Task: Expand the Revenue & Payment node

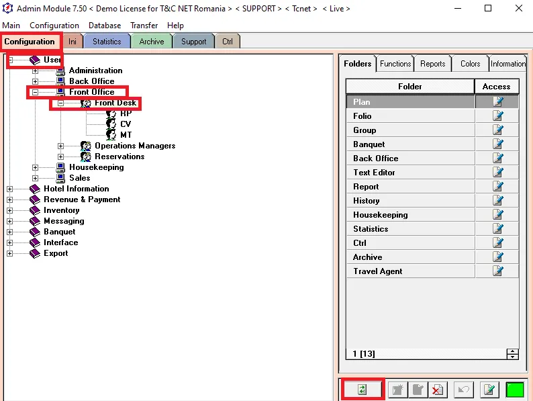Action: click(x=9, y=199)
